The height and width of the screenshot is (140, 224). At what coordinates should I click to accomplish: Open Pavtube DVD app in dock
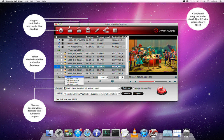(153, 133)
